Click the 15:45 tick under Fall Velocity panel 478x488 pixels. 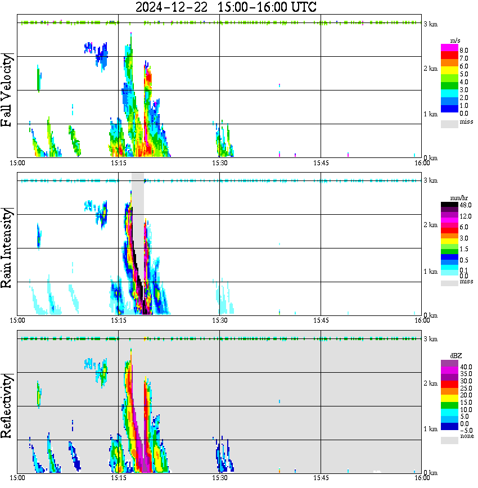point(321,163)
